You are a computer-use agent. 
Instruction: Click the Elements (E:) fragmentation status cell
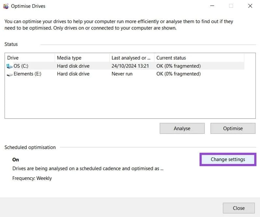[178, 74]
